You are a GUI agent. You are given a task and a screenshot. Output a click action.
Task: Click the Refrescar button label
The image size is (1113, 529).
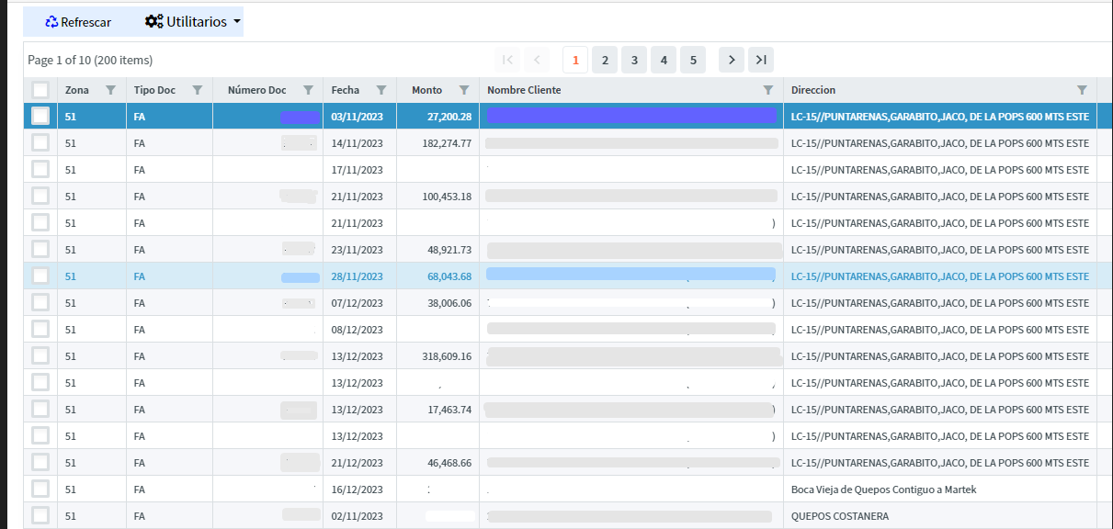tap(86, 22)
